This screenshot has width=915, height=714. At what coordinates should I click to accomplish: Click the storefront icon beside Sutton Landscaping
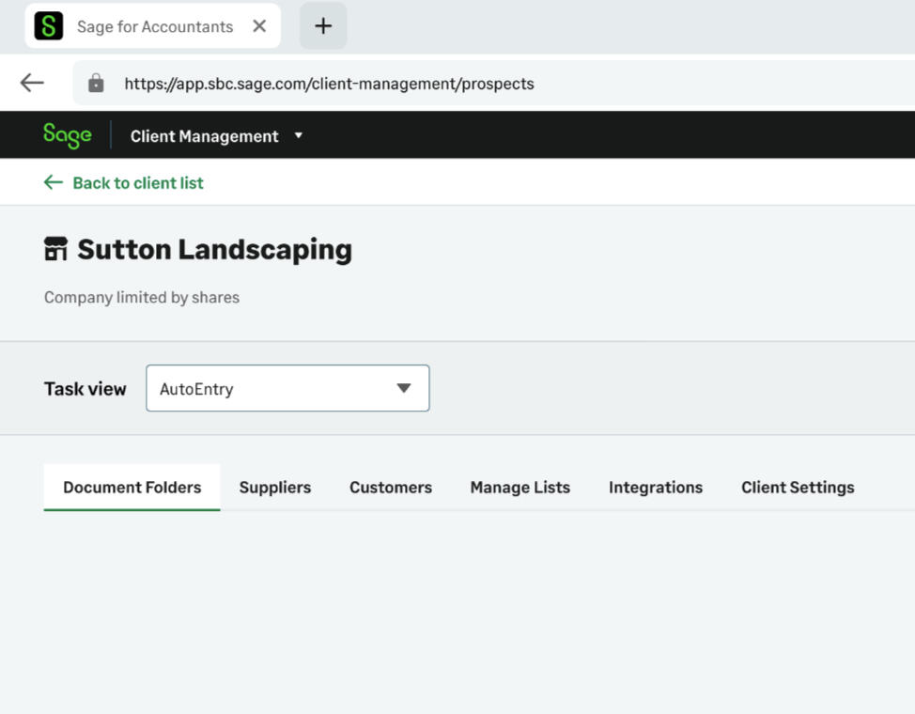[56, 249]
